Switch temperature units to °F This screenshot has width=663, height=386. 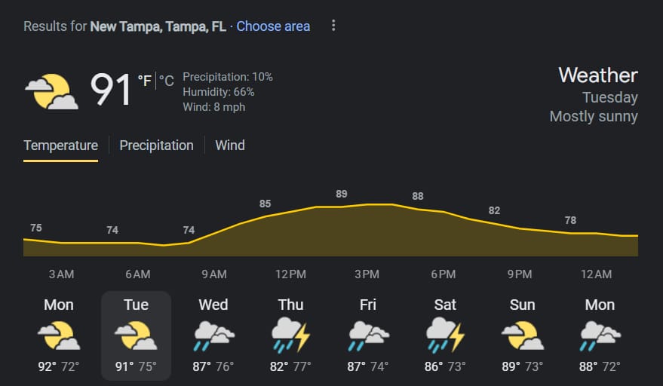pyautogui.click(x=145, y=81)
